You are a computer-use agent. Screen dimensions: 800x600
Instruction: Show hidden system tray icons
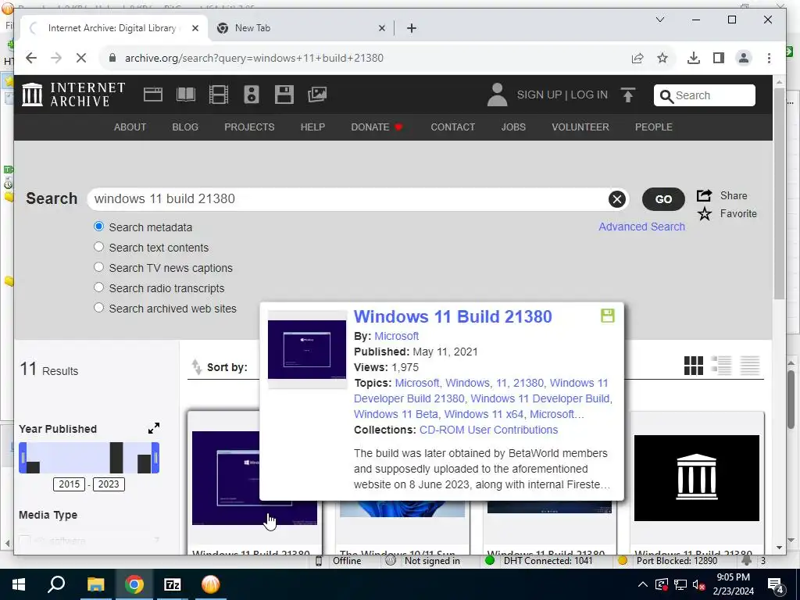click(643, 584)
